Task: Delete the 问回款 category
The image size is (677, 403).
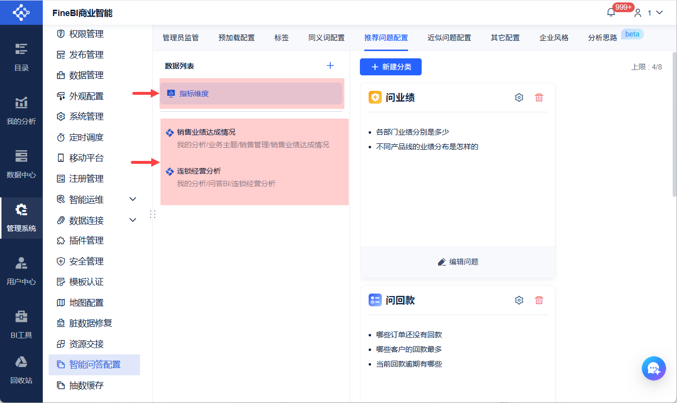Action: (x=539, y=300)
